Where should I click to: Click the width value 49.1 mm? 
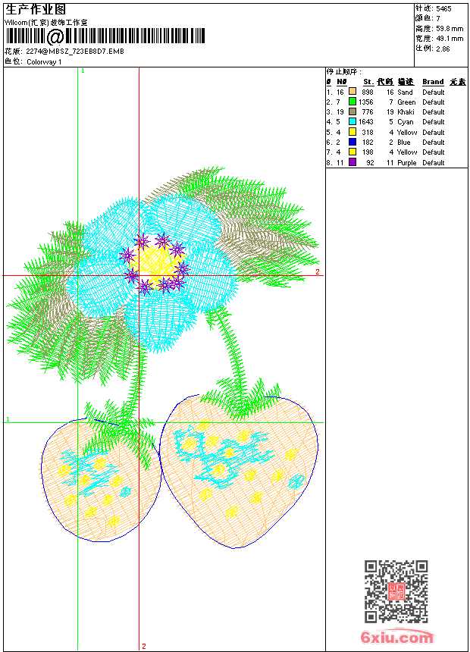(450, 39)
